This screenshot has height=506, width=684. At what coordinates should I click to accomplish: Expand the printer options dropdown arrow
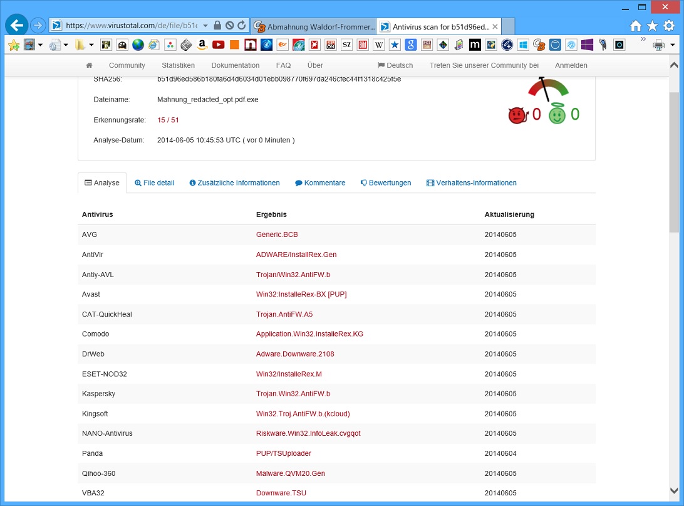tap(673, 45)
